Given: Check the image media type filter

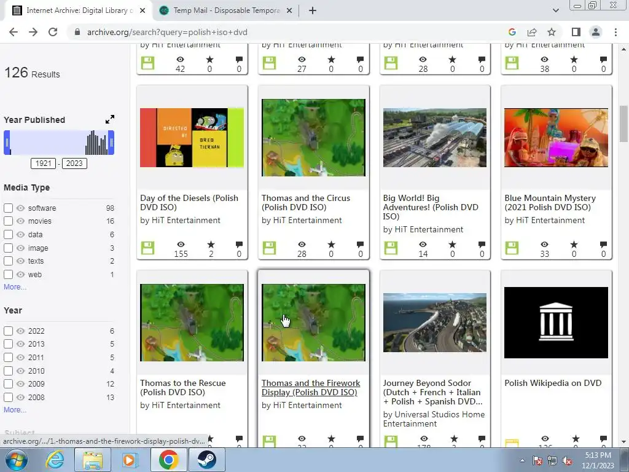Looking at the screenshot, I should click(8, 248).
